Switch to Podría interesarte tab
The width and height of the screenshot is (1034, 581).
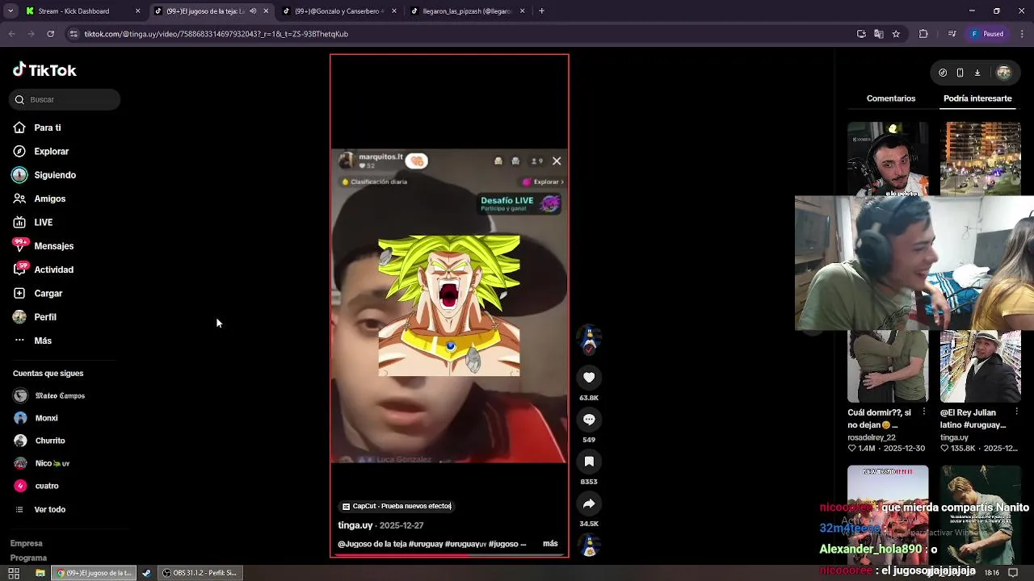click(977, 98)
